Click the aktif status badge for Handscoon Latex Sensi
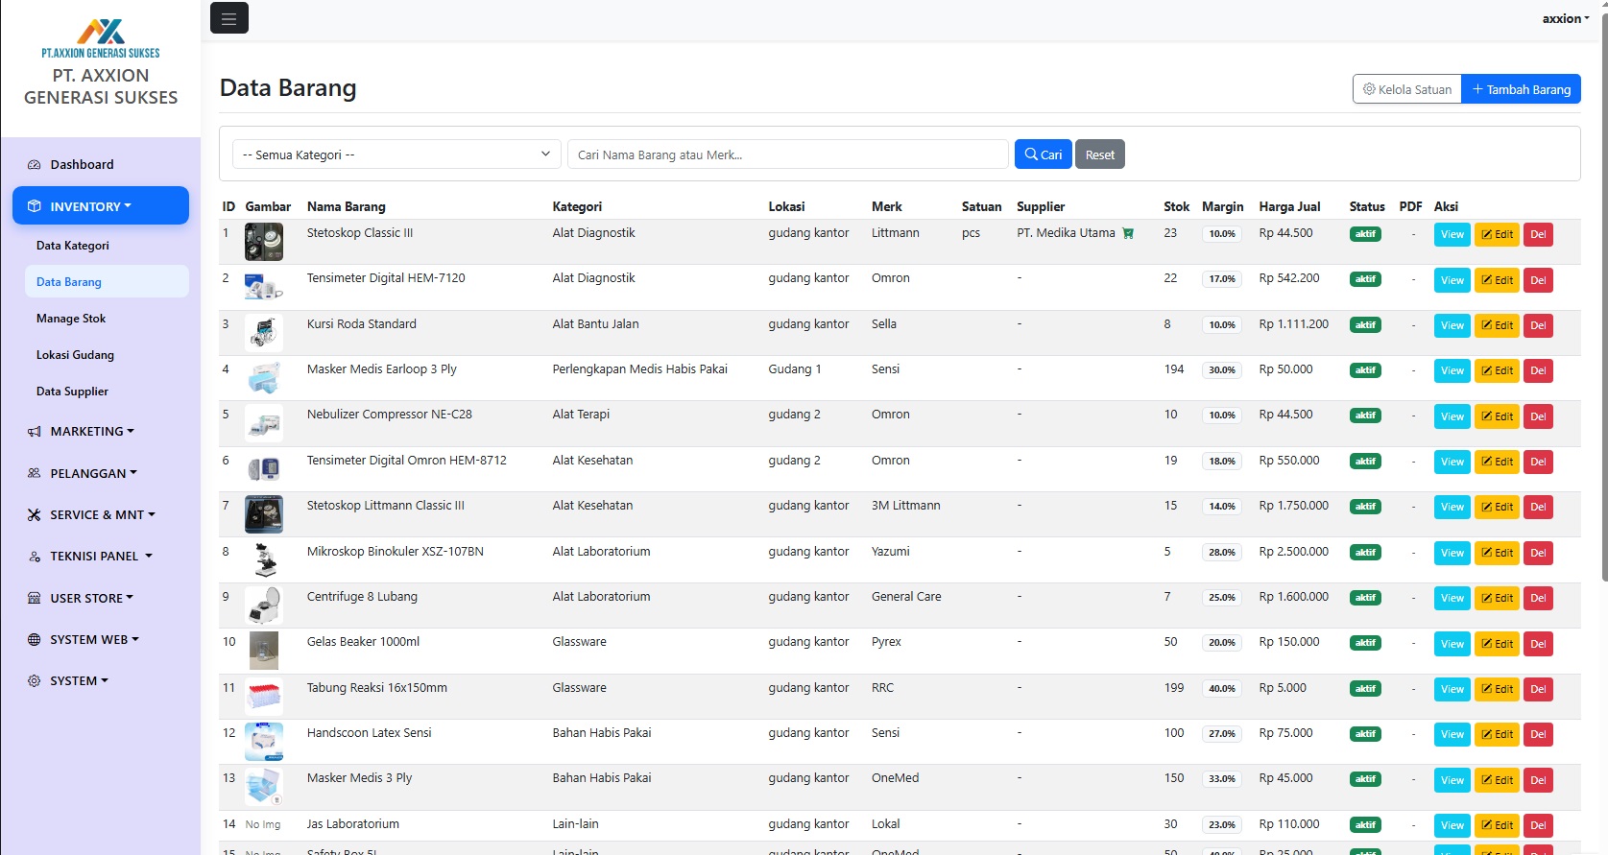 coord(1365,734)
